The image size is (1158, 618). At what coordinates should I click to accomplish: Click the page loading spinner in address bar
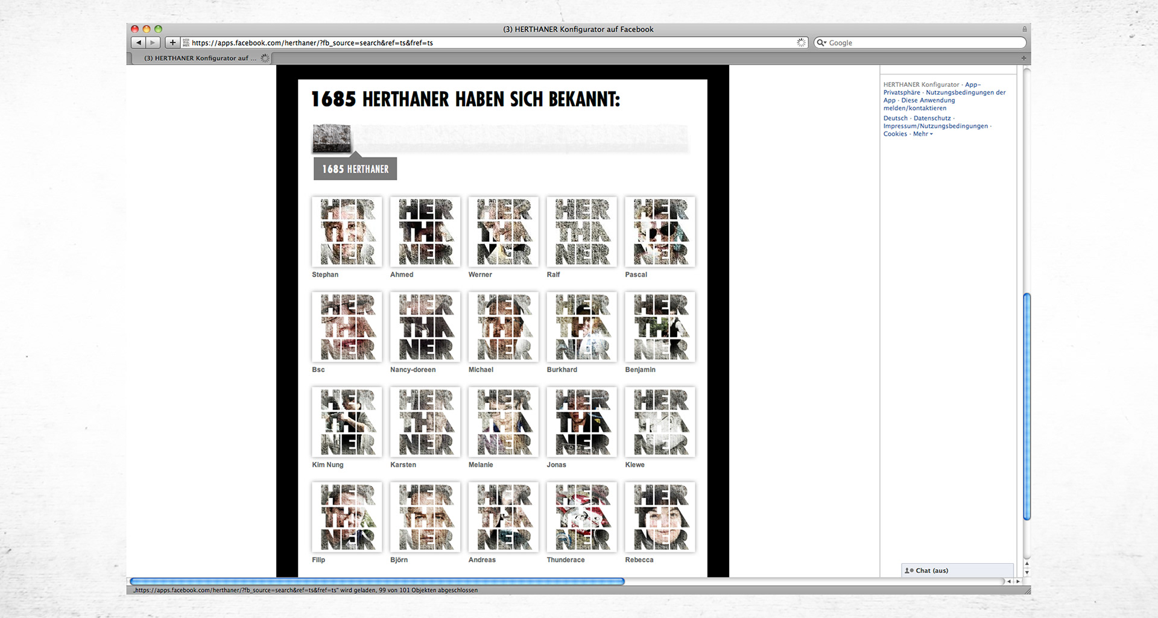[x=801, y=43]
